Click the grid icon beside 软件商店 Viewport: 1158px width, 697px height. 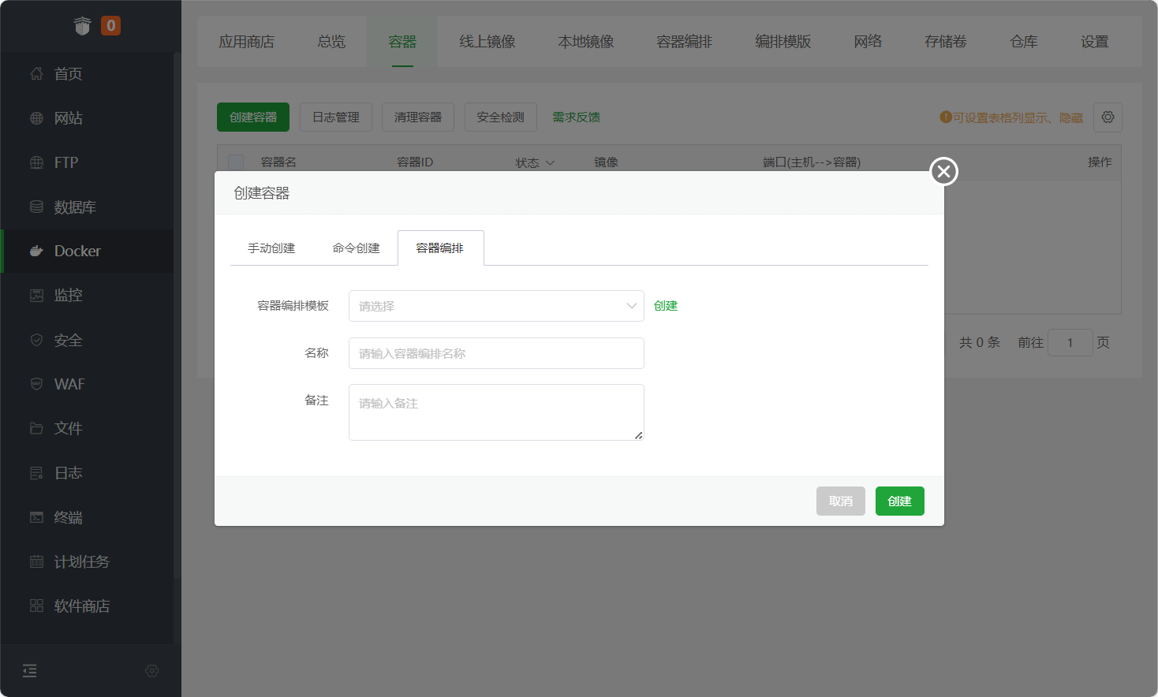(x=36, y=606)
